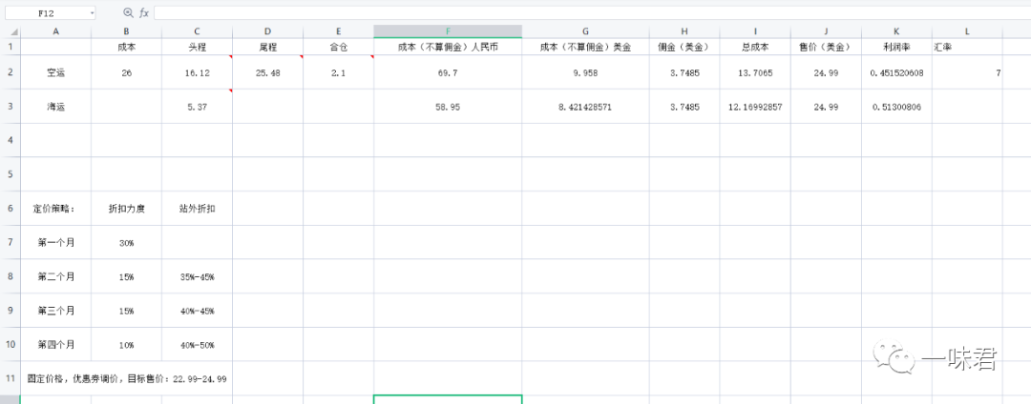This screenshot has height=404, width=1031.
Task: Select column header H
Action: [x=684, y=31]
